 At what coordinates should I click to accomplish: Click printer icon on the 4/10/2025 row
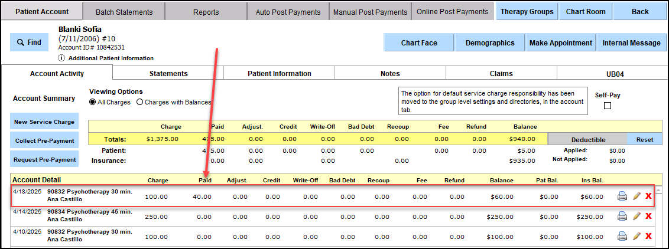622,236
